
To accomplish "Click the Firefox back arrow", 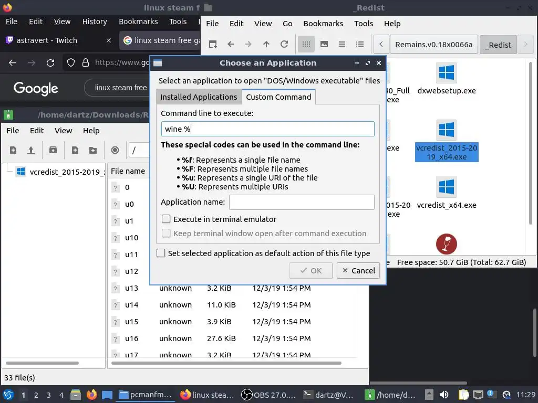I will (13, 63).
